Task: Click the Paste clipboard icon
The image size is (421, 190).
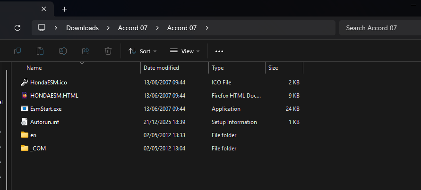Action: pos(40,51)
